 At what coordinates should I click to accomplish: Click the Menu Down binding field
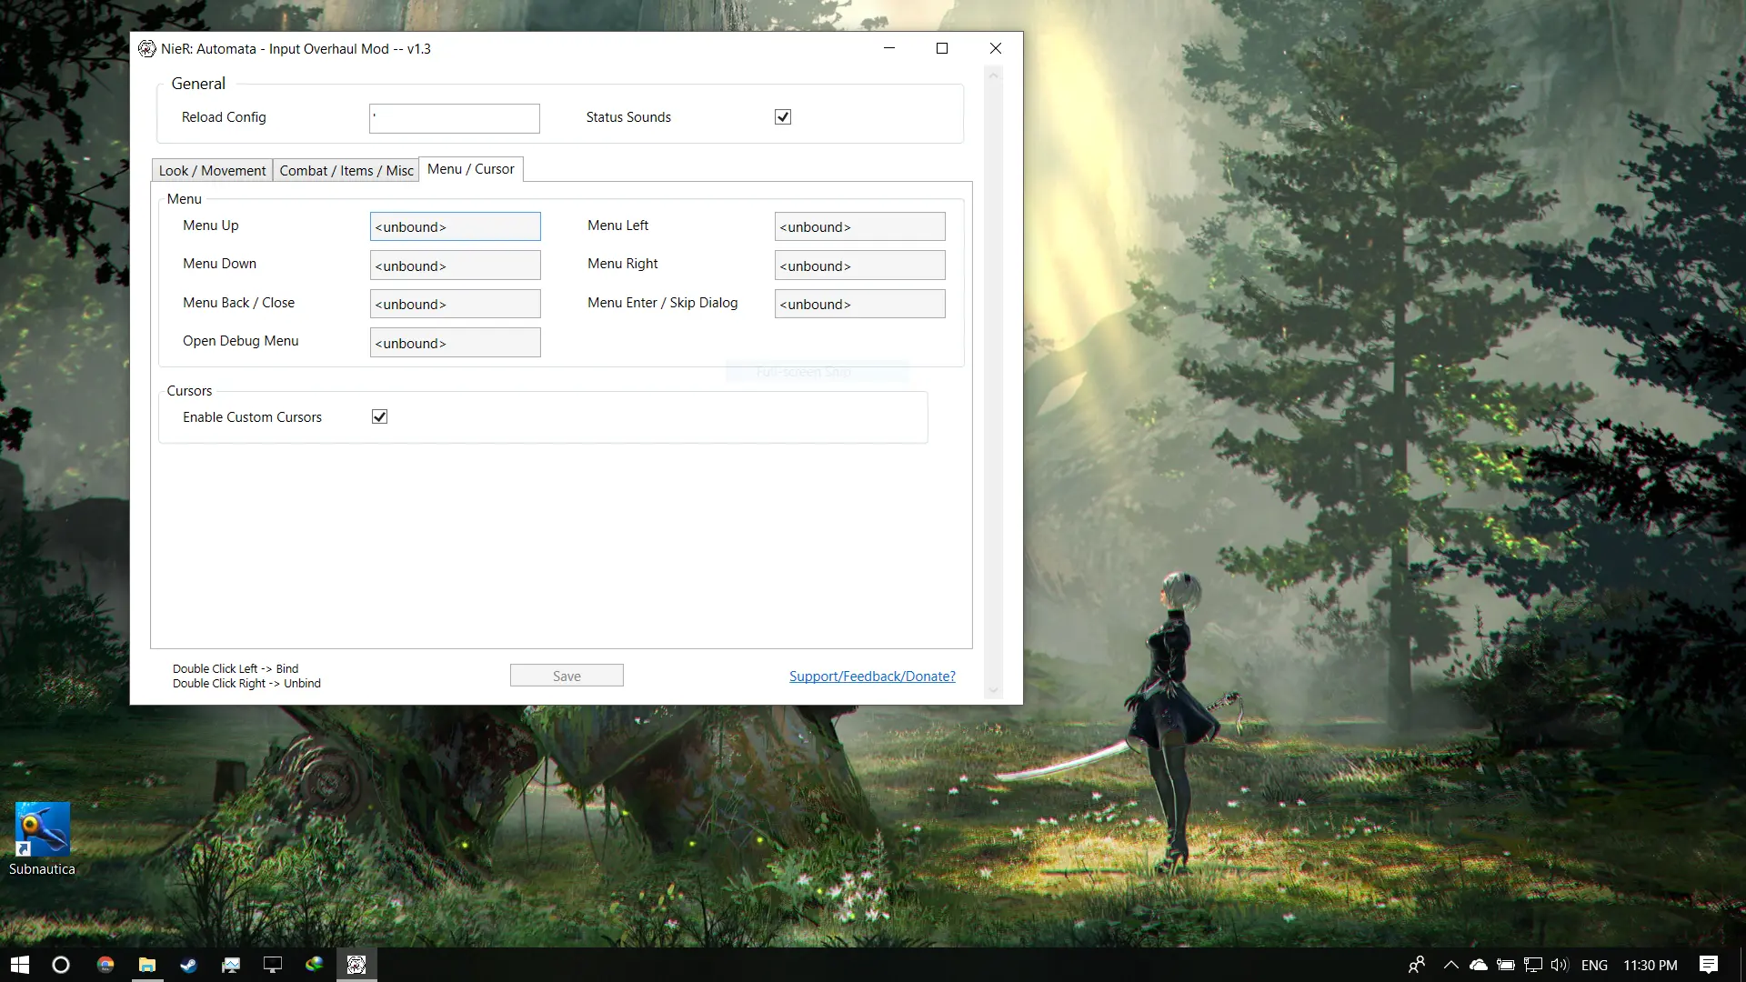point(455,266)
